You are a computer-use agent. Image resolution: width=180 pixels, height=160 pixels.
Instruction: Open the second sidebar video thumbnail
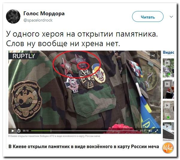tap(168, 89)
